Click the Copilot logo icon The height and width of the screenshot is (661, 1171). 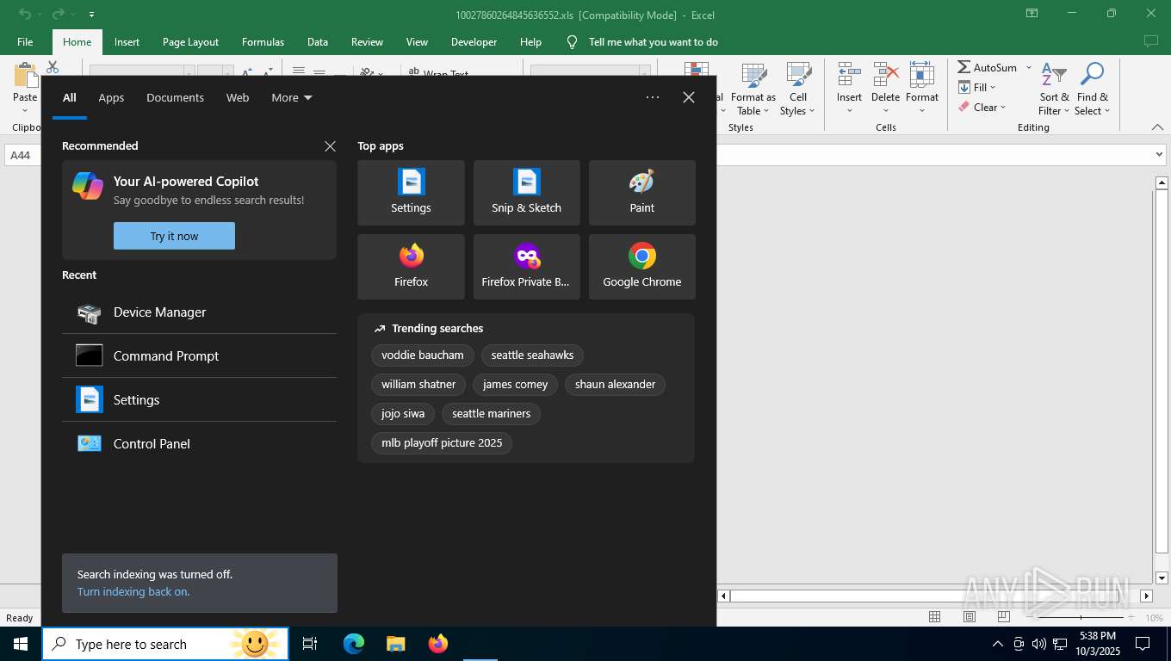coord(88,186)
